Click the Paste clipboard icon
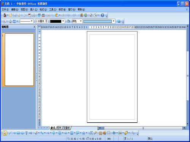Image resolution: width=190 pixels, height=142 pixels. (x=57, y=15)
